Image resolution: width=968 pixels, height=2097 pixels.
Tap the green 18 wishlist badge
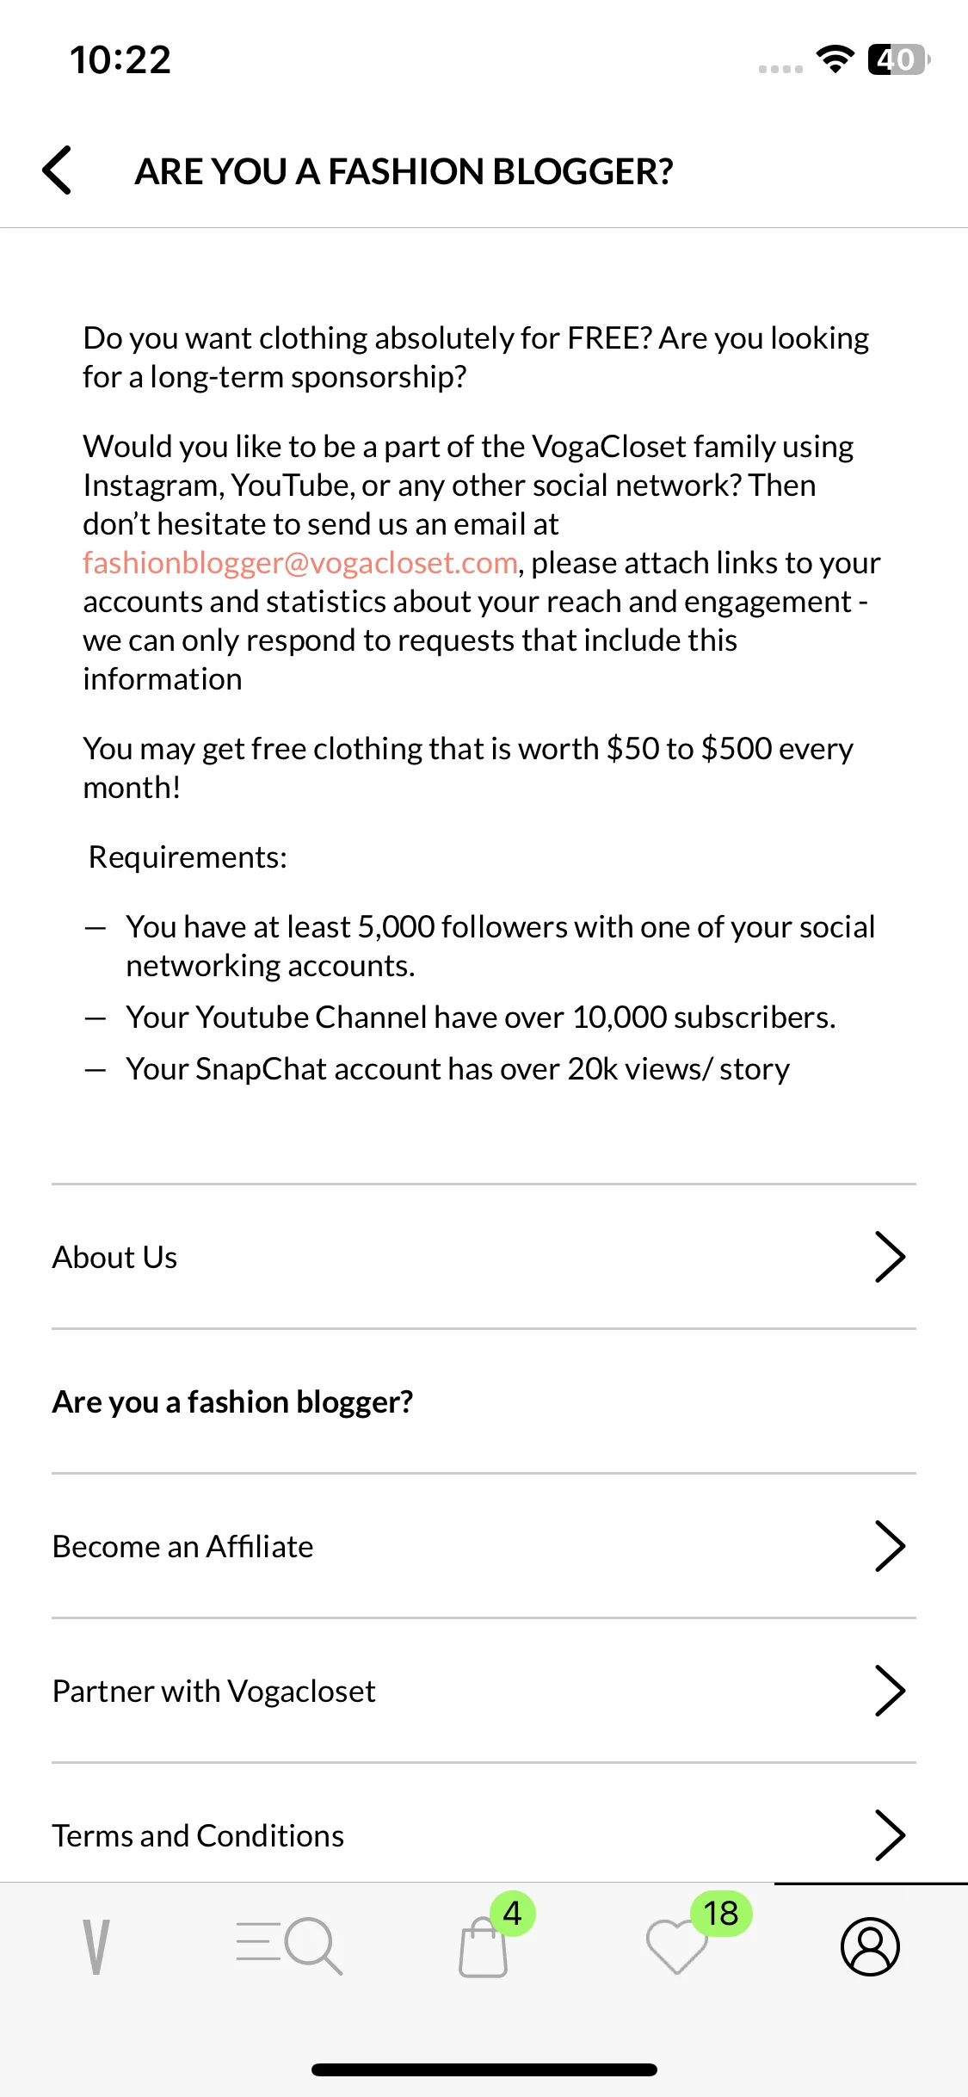pos(721,1914)
